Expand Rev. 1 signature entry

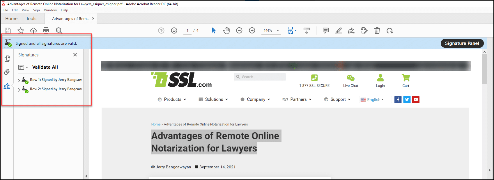pyautogui.click(x=19, y=80)
